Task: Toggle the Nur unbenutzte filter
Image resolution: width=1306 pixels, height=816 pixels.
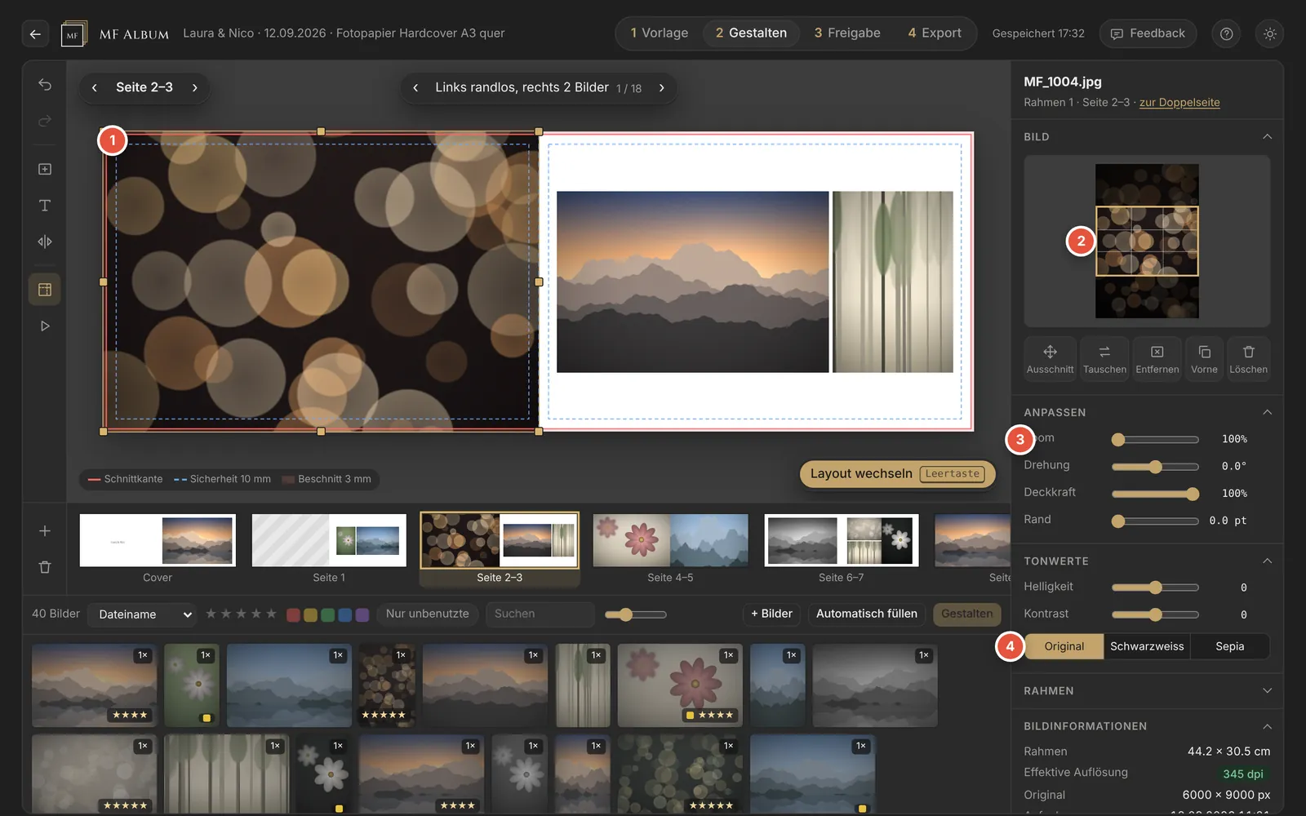Action: [427, 614]
